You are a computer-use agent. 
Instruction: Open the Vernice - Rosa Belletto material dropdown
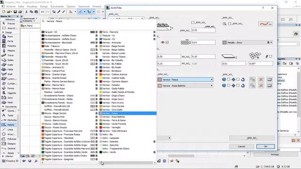[185, 85]
